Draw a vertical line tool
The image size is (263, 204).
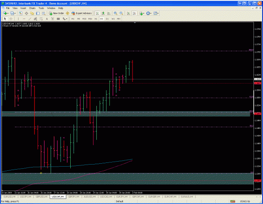click(18, 19)
